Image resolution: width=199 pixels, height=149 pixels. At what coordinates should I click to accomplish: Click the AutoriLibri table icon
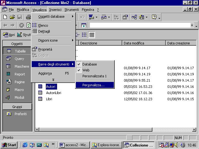40,93
